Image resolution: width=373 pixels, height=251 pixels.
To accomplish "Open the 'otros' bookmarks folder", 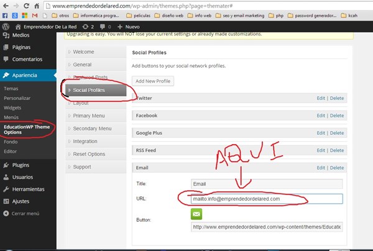I will [x=60, y=16].
